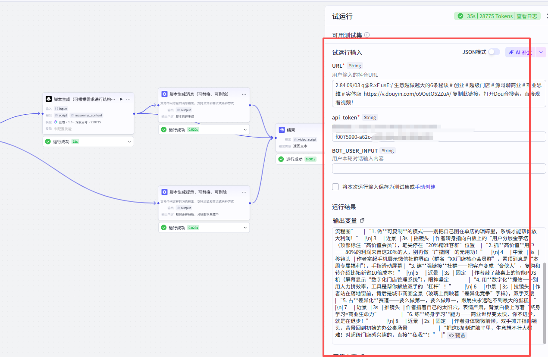The width and height of the screenshot is (548, 357).
Task: Select the 脚本生成消息（可替换，可删除）node title
Action: tap(199, 94)
